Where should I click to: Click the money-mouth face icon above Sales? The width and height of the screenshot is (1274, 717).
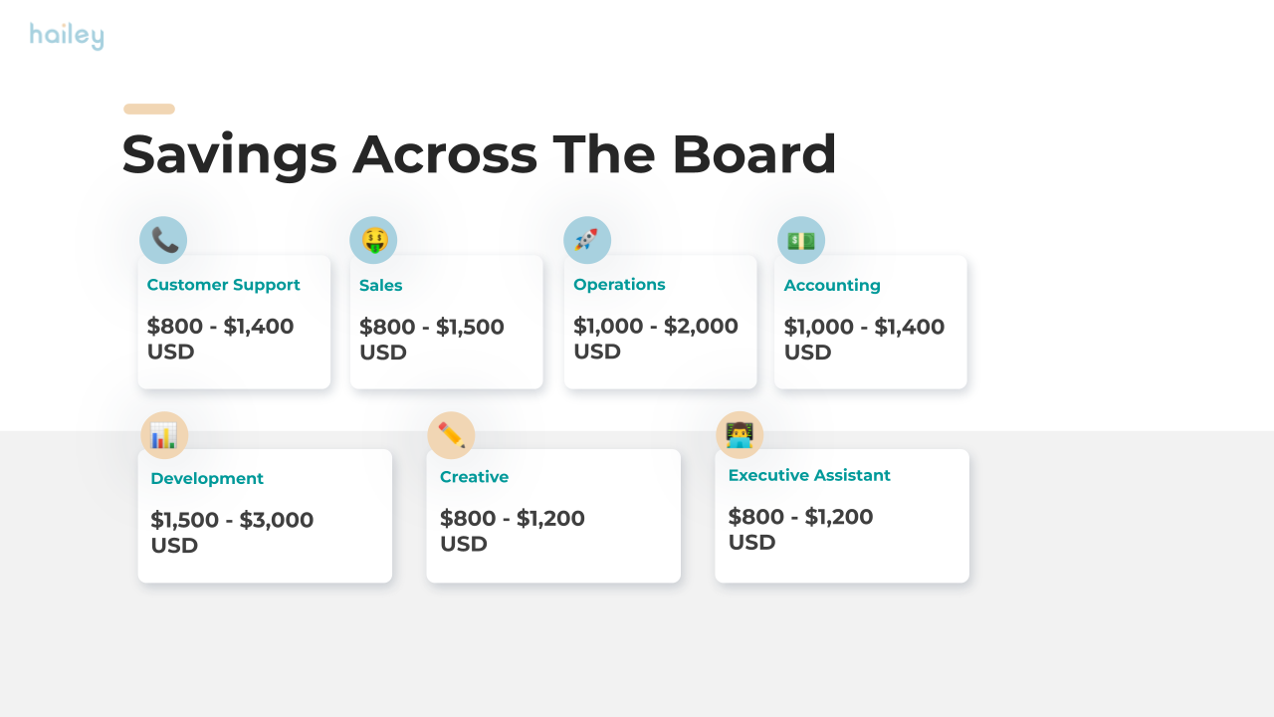point(373,240)
